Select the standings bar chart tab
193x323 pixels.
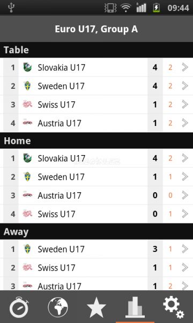[135, 307]
